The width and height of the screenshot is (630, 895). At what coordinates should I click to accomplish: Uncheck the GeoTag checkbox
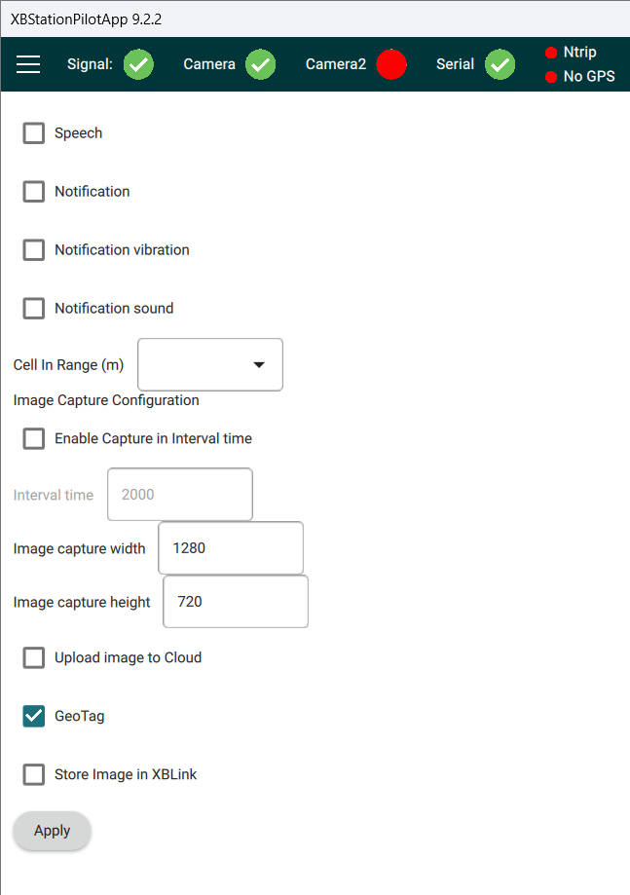point(34,717)
